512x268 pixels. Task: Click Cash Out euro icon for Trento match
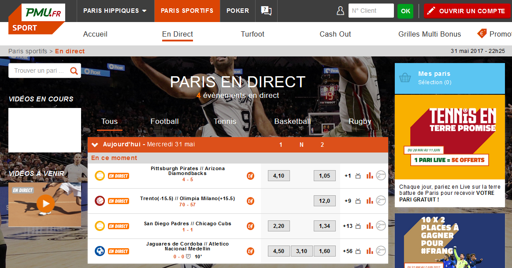[x=250, y=201]
